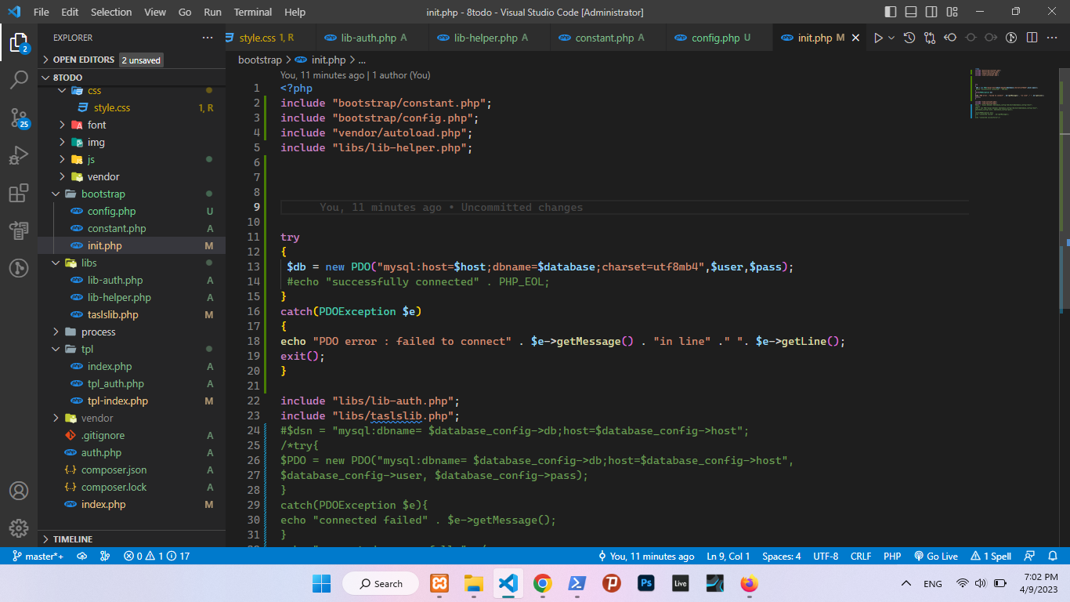Click the editor minimap preview
The image size is (1070, 602).
click(1012, 92)
